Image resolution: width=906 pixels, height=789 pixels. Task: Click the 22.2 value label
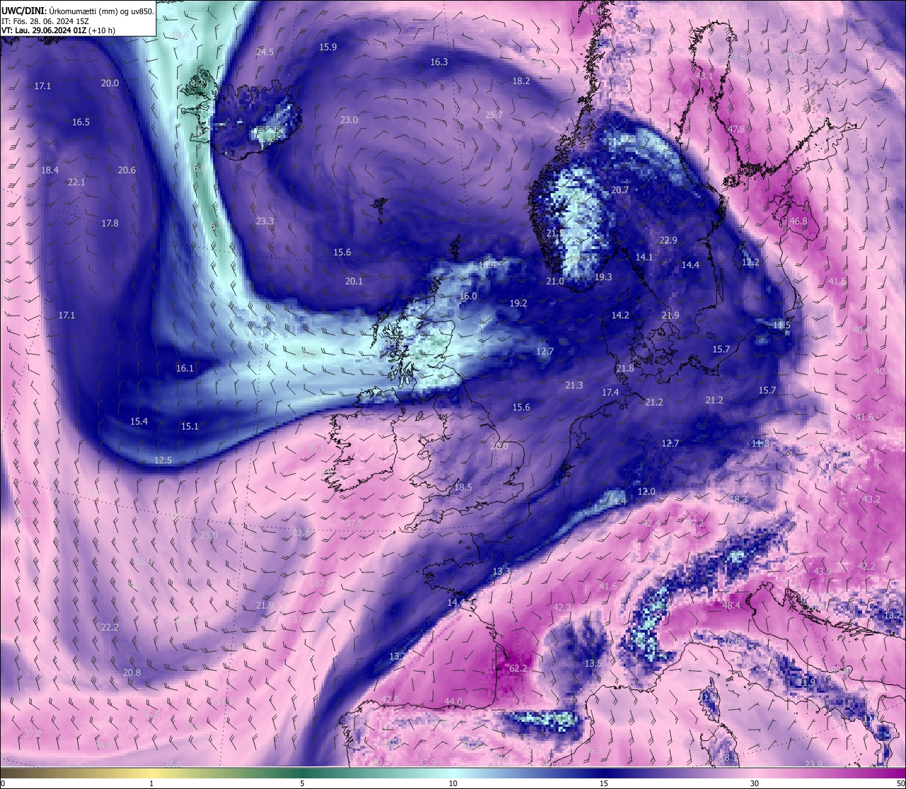(110, 627)
